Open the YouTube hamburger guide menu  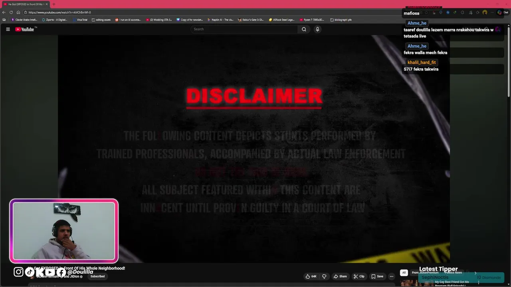(8, 29)
